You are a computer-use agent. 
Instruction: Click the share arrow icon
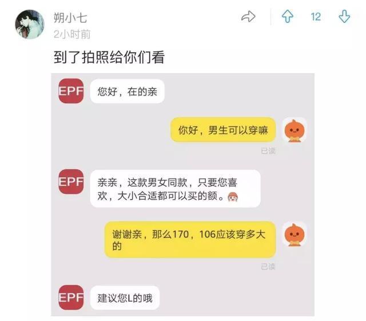tap(248, 17)
